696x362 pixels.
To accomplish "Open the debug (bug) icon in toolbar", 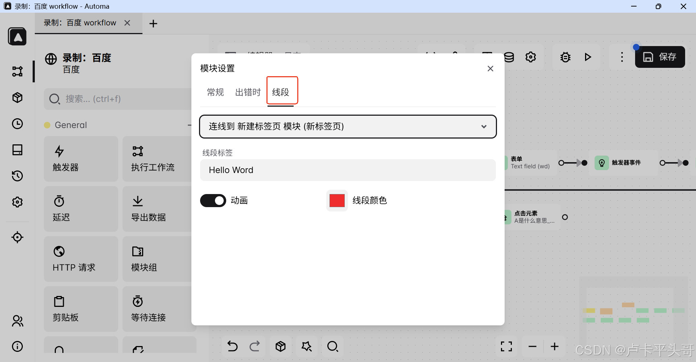I will point(565,57).
